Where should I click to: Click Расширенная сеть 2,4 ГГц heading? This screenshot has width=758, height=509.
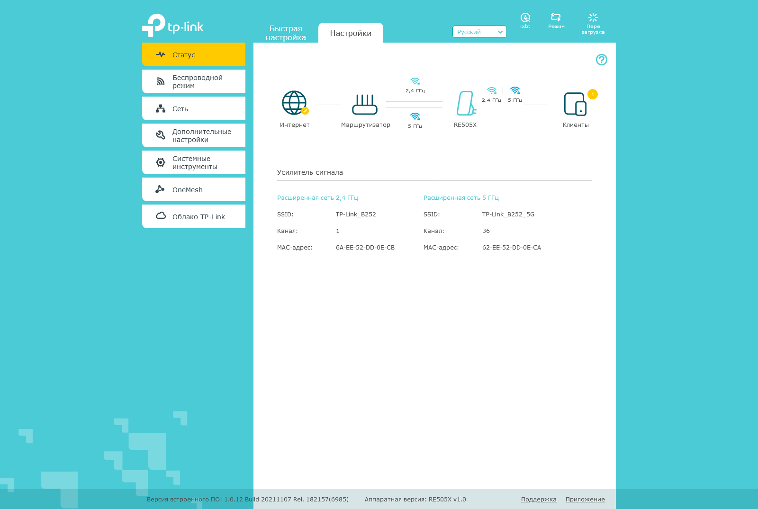(317, 198)
